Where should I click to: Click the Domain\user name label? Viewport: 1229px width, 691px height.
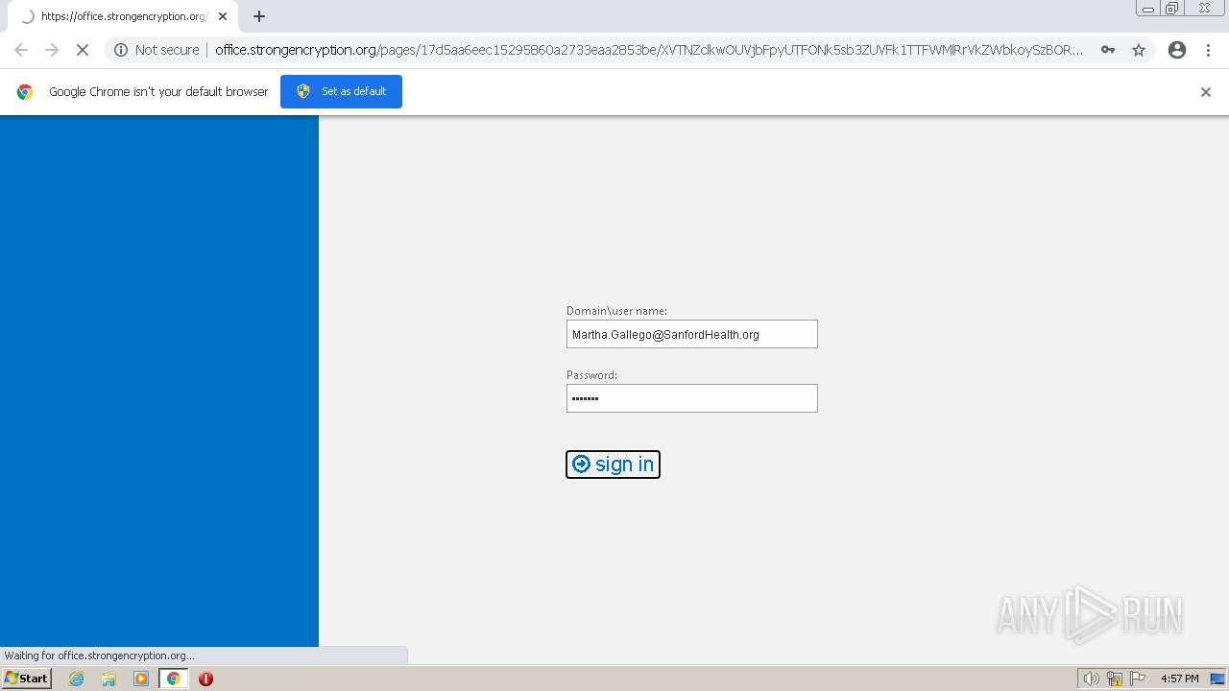[x=616, y=311]
